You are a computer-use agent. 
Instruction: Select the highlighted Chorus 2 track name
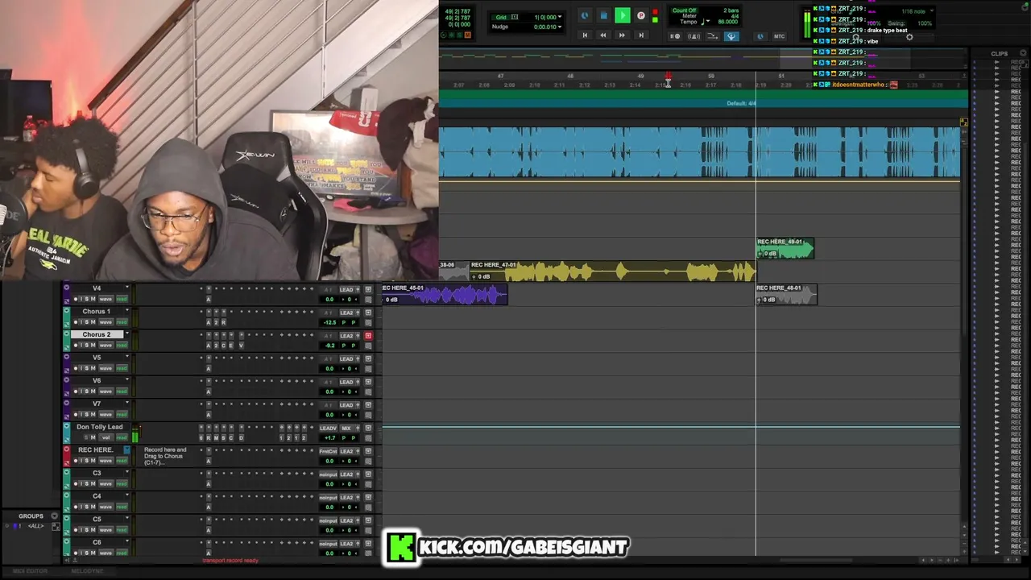coord(96,334)
